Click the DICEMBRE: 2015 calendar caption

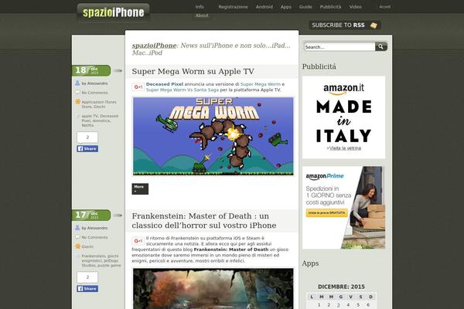[341, 287]
